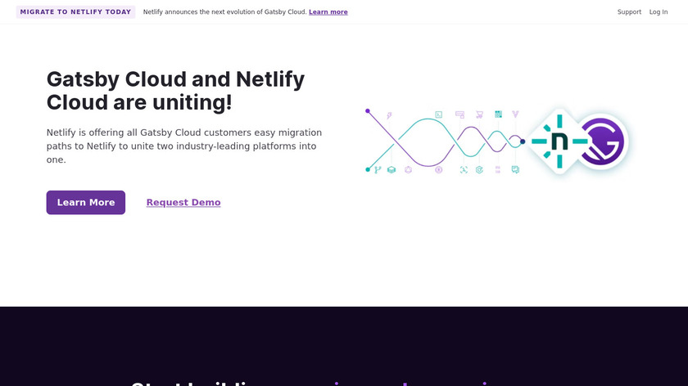Open the Request Demo link
Image resolution: width=688 pixels, height=386 pixels.
(183, 203)
